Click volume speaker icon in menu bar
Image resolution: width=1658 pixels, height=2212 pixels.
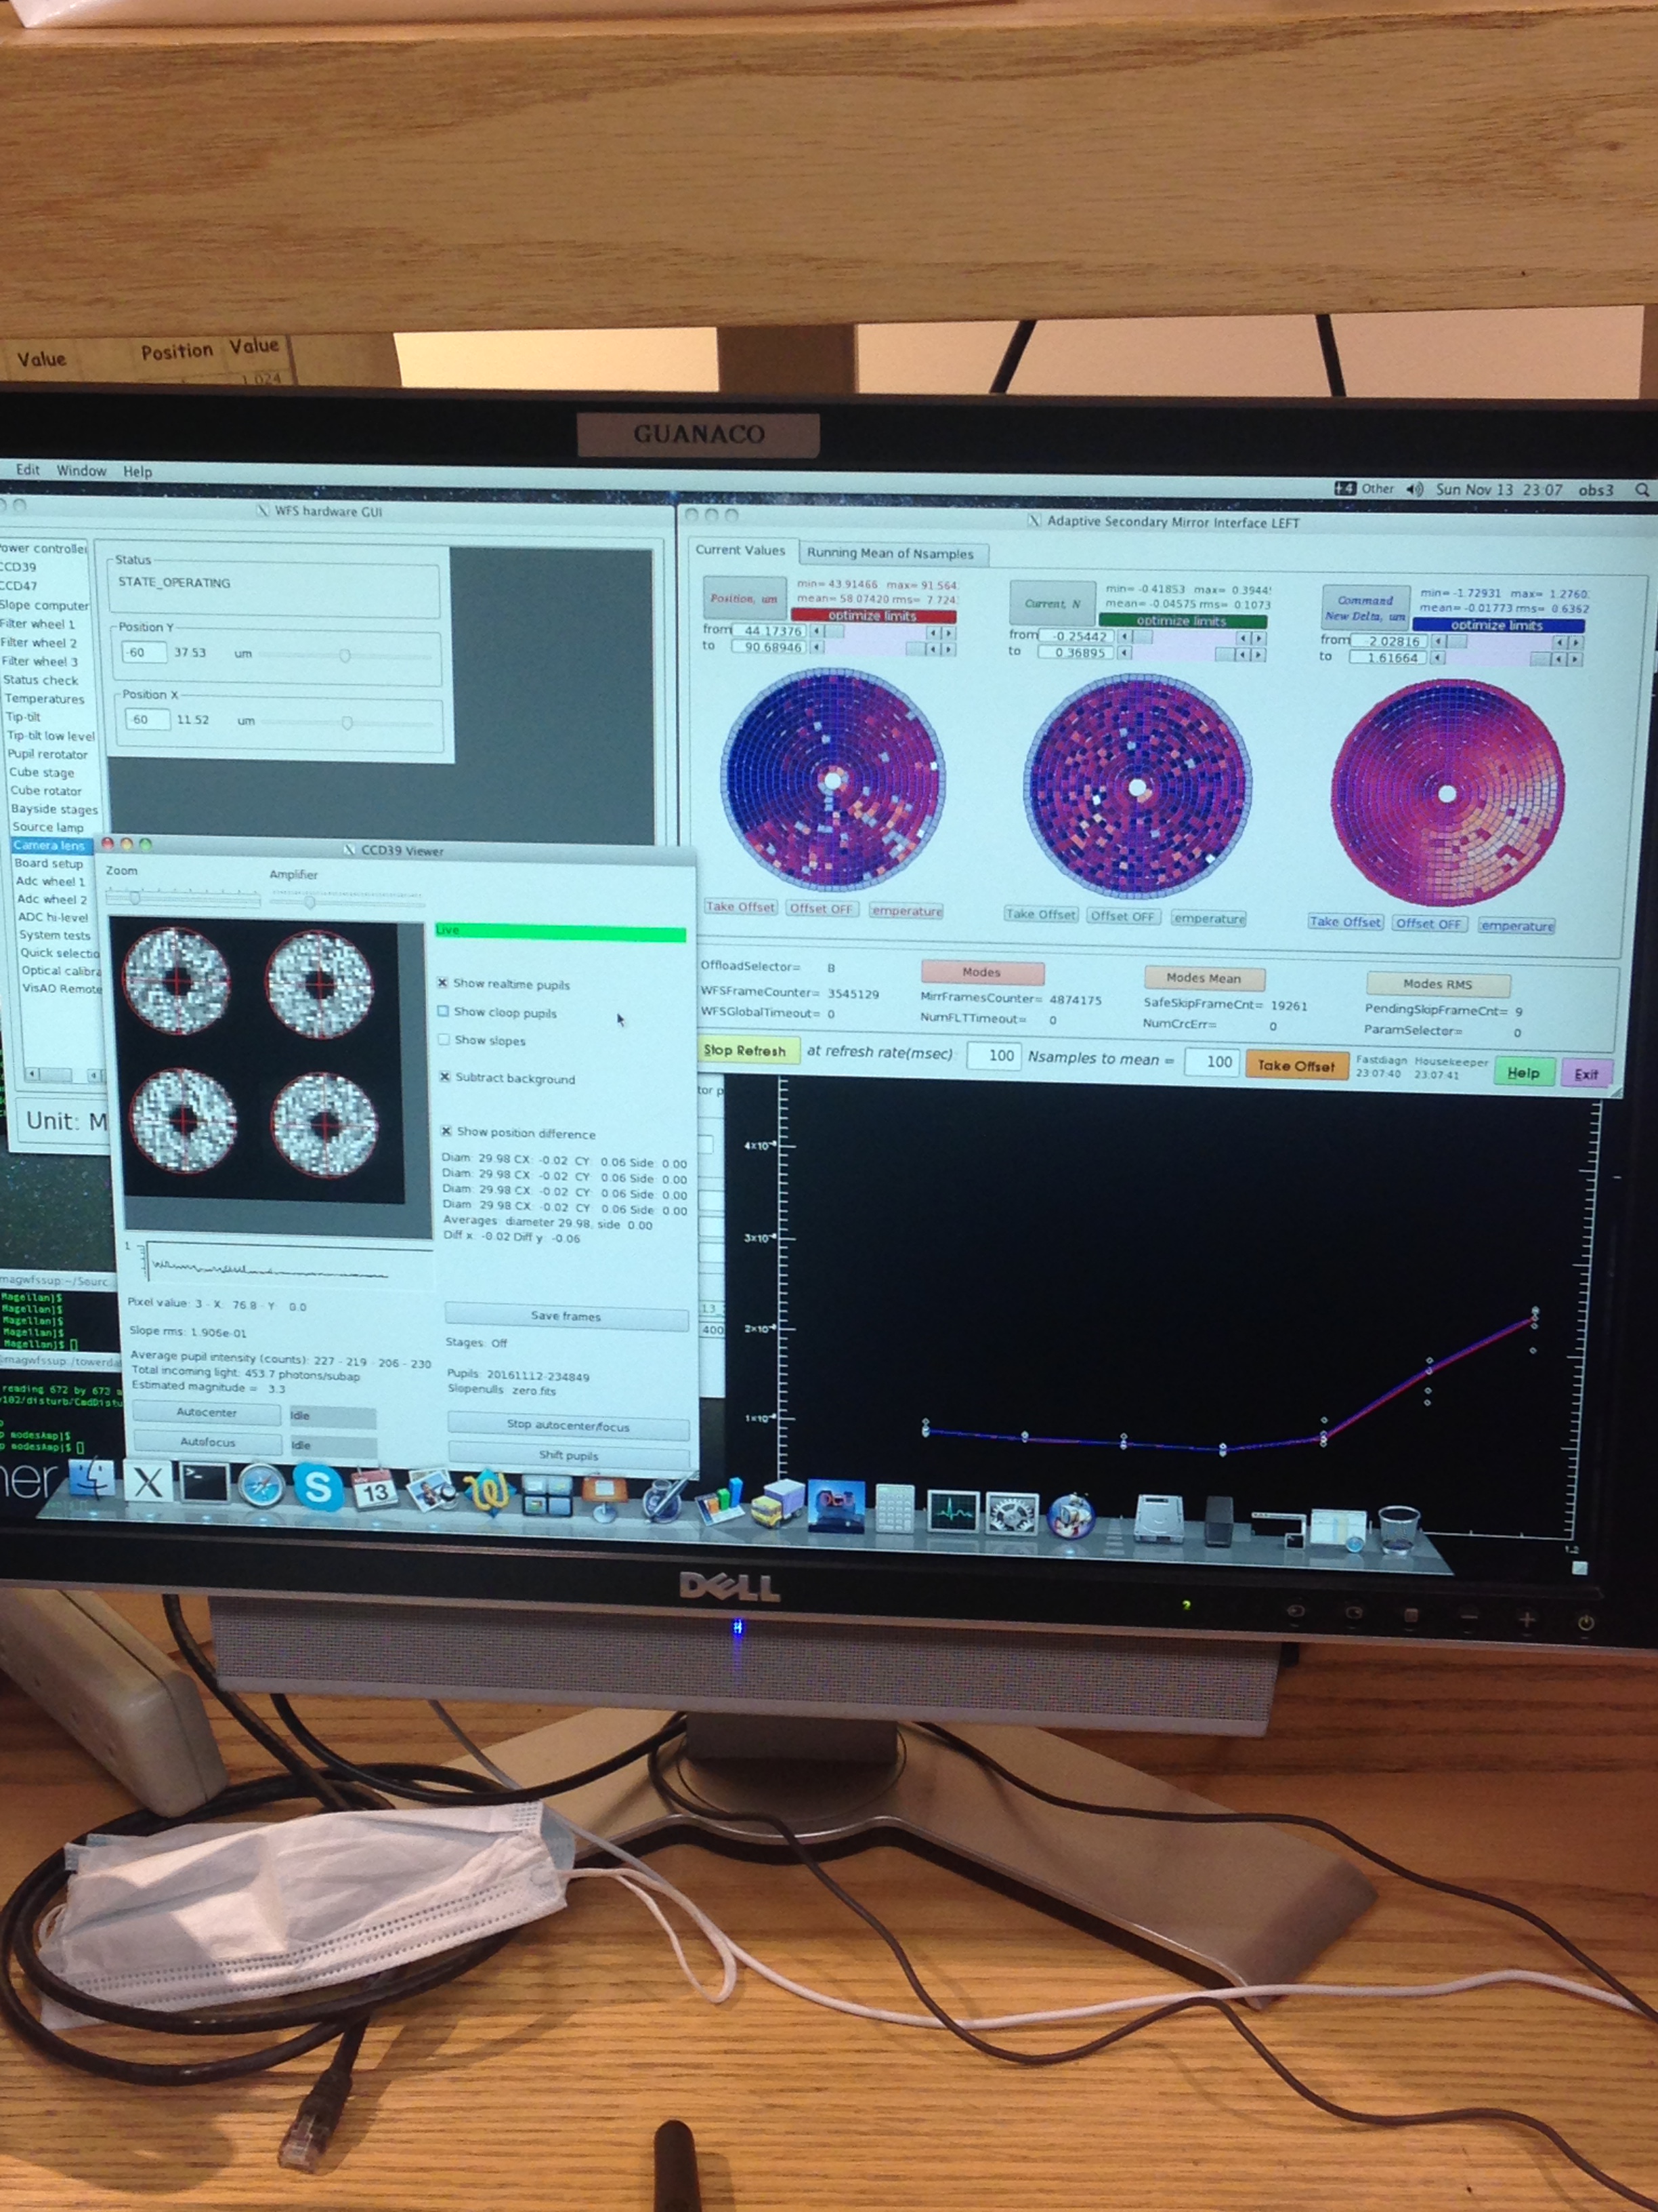(1414, 489)
